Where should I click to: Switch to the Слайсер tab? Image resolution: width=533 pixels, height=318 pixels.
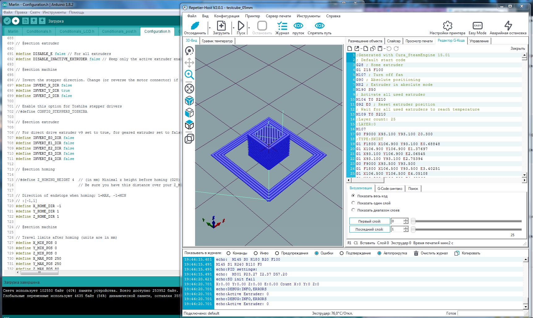[394, 41]
